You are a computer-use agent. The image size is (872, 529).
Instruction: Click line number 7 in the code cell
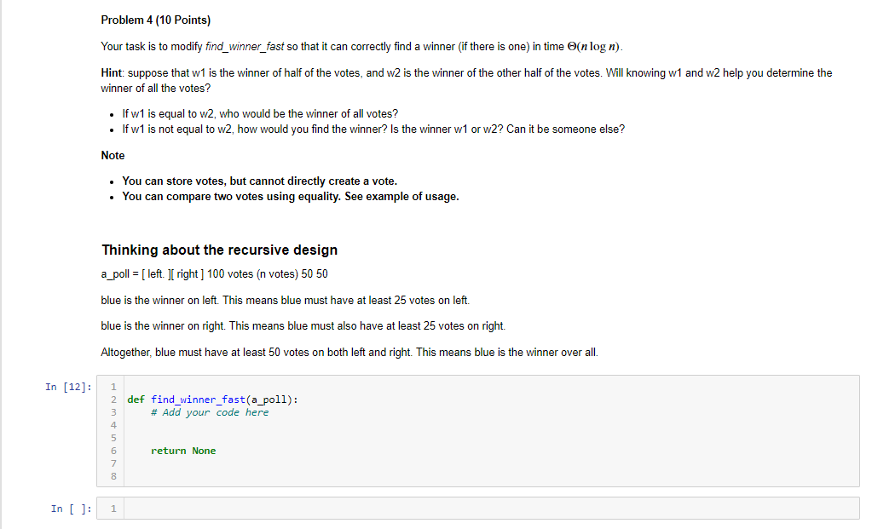click(x=113, y=463)
